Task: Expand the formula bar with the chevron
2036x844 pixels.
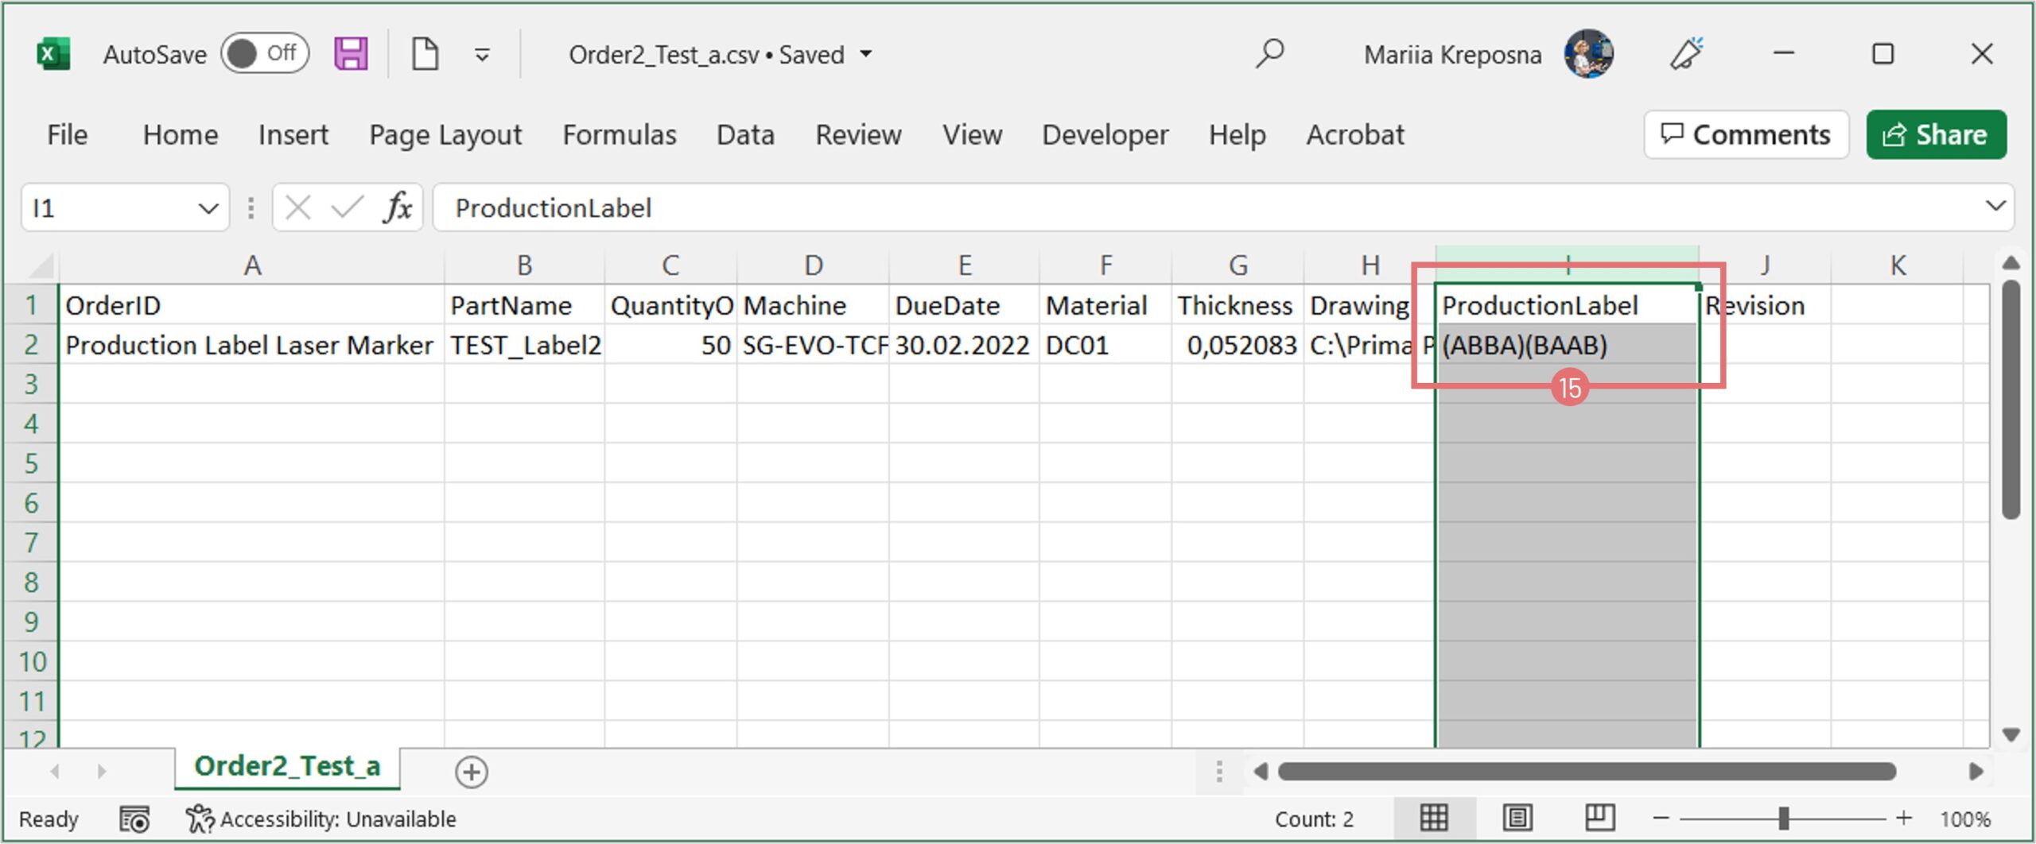Action: [x=1995, y=207]
